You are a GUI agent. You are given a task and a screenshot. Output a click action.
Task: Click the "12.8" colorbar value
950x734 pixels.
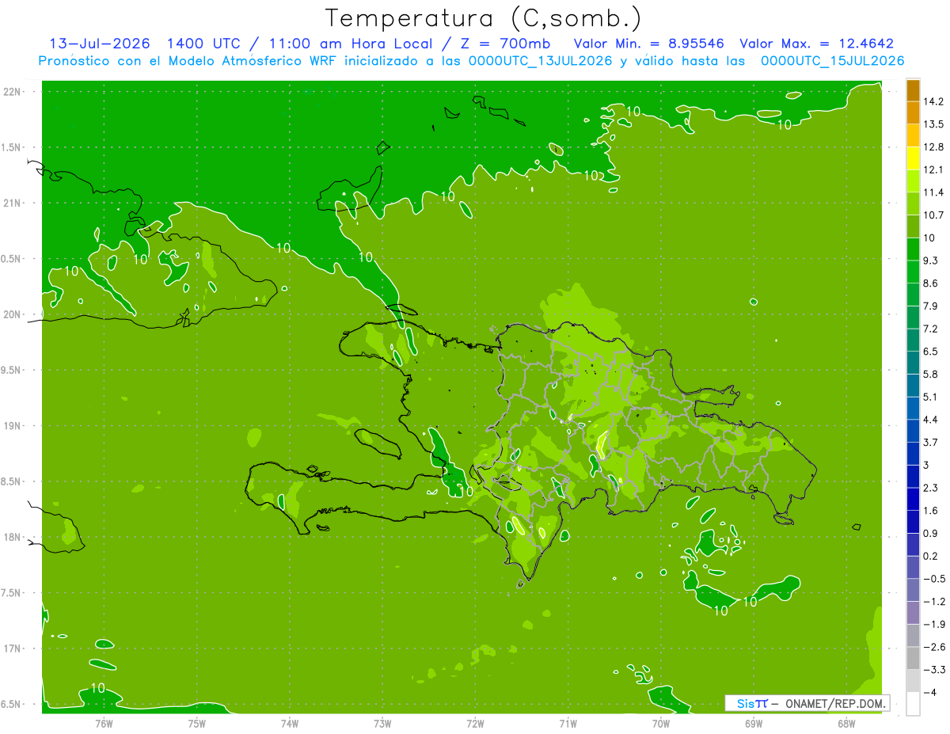pyautogui.click(x=934, y=147)
